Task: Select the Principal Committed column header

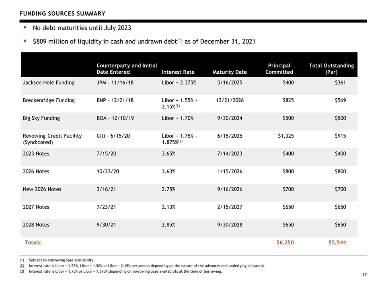Action: 279,69
